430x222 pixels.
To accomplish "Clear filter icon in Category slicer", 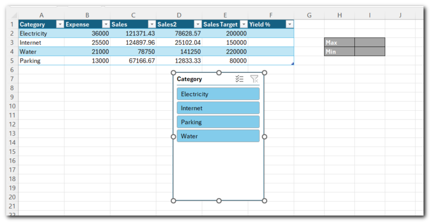I will coord(254,79).
